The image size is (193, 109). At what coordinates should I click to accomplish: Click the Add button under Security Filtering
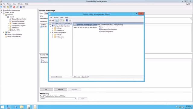(x=46, y=90)
